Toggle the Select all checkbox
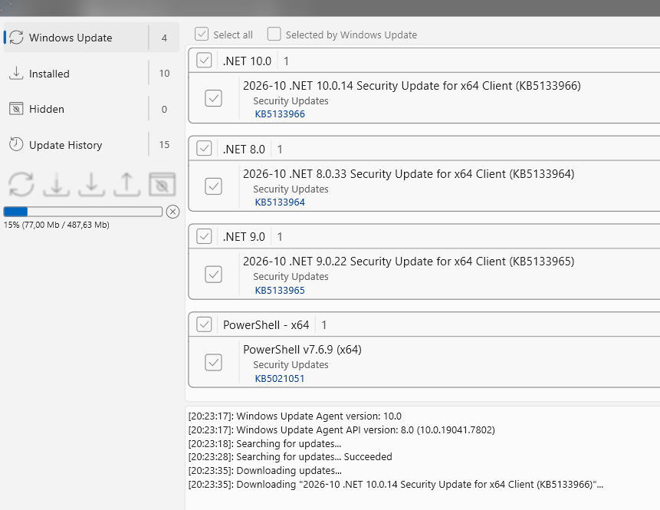Viewport: 660px width, 510px height. point(202,34)
